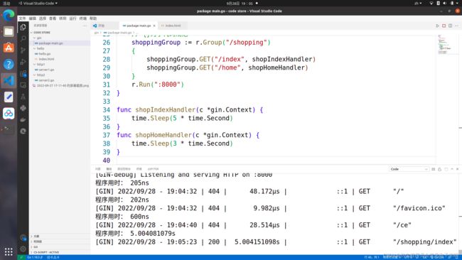Expand the GO section in sidebar
The height and width of the screenshot is (260, 462).
[60, 247]
